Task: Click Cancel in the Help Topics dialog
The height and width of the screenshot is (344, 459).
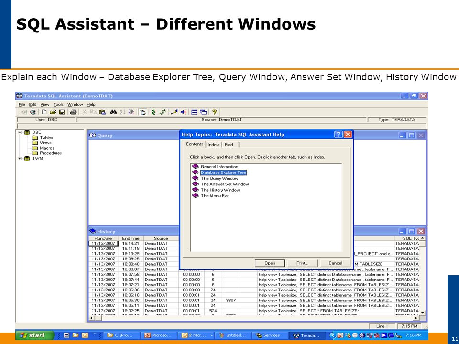Action: coord(335,263)
